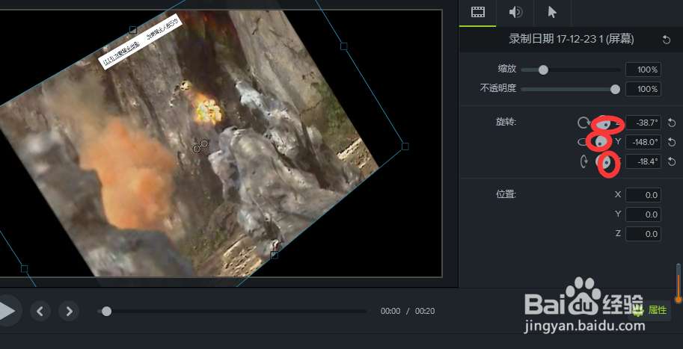Edit the position X field
The image size is (683, 349).
point(643,195)
